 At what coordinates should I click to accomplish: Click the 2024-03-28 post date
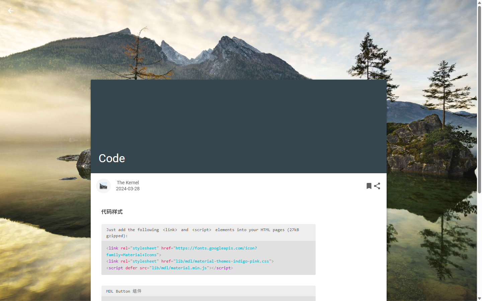(128, 189)
